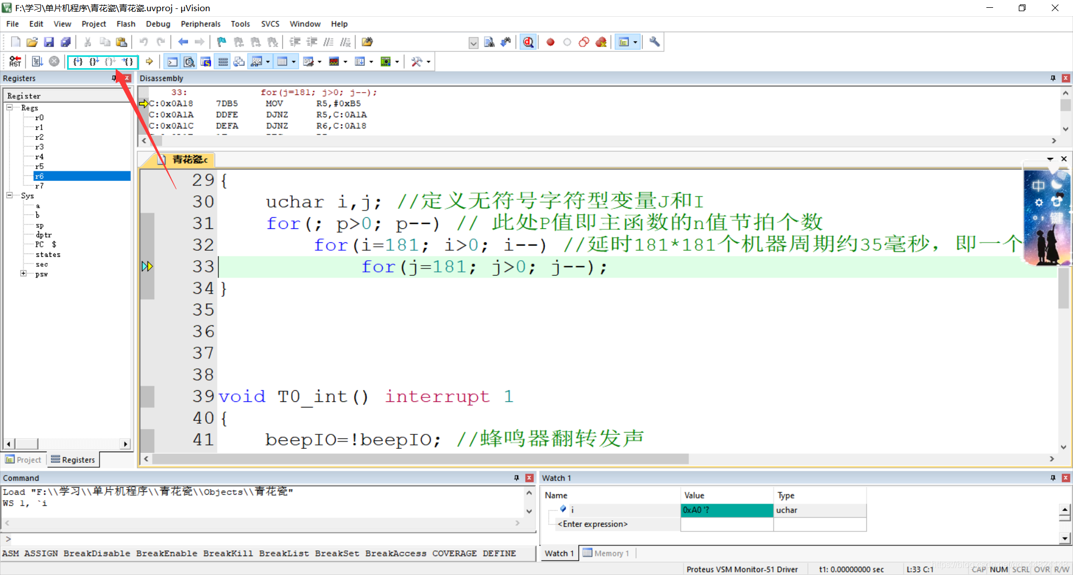Close the Command panel
Image resolution: width=1073 pixels, height=575 pixels.
point(529,478)
